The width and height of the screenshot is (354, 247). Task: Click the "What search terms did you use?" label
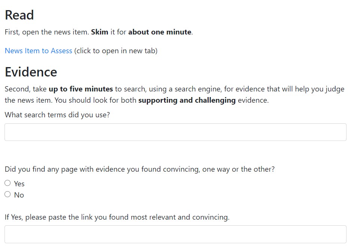point(57,115)
